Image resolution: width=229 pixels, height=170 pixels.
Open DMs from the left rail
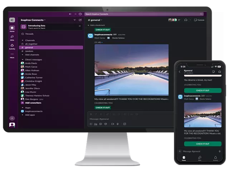12,37
